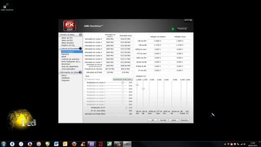Open Outlook from the taskbar

tap(65, 144)
